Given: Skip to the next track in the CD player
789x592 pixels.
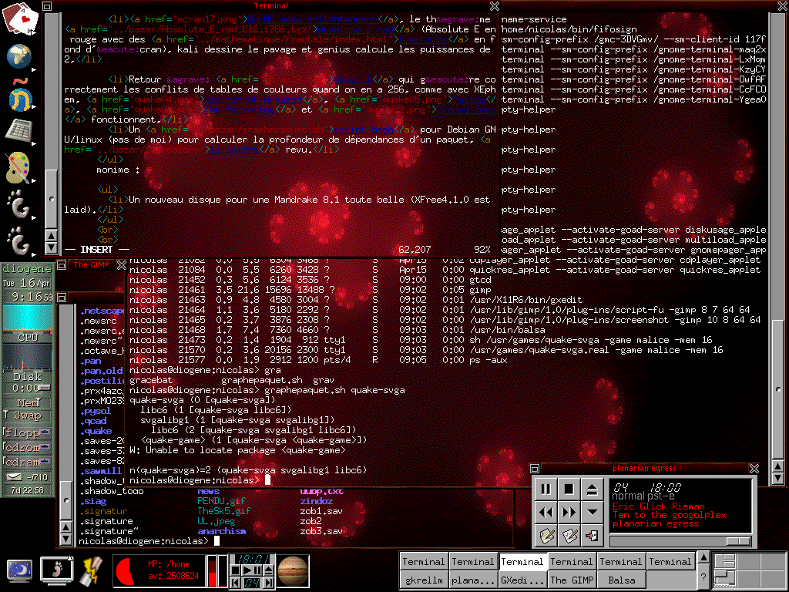Looking at the screenshot, I should click(569, 512).
